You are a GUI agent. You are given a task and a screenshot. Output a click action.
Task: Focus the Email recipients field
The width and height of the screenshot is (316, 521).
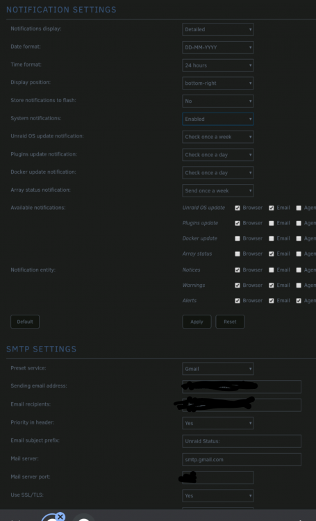coord(242,405)
